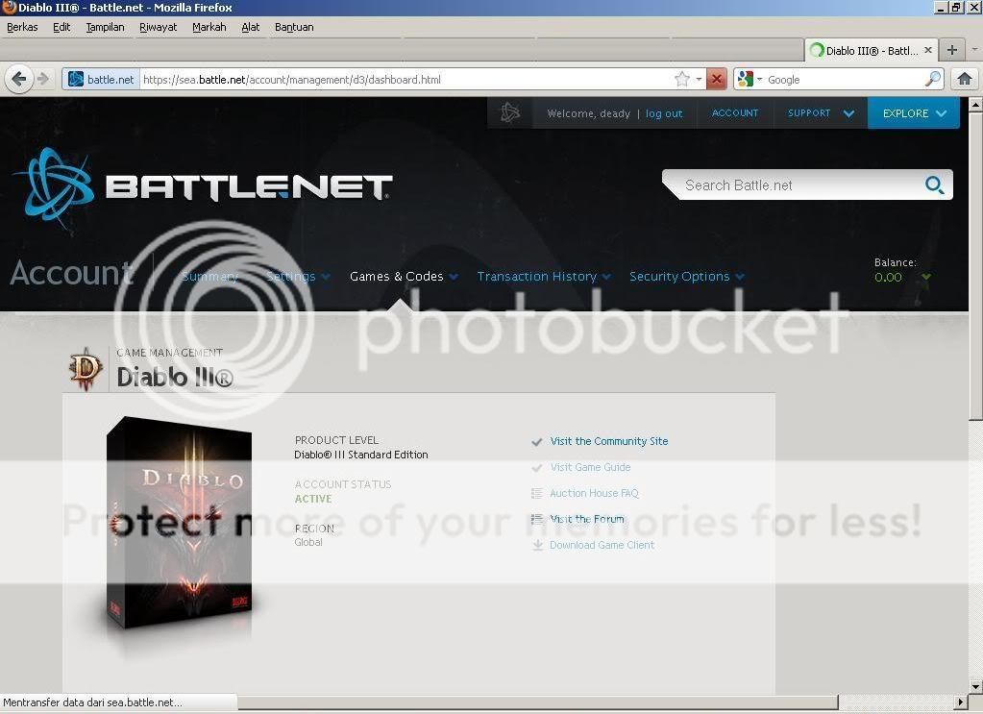
Task: Open the Berkas menu
Action: click(x=22, y=27)
